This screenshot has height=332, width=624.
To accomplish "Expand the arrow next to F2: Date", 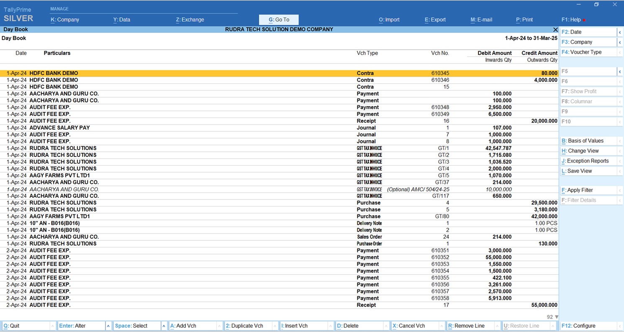I will pyautogui.click(x=620, y=32).
